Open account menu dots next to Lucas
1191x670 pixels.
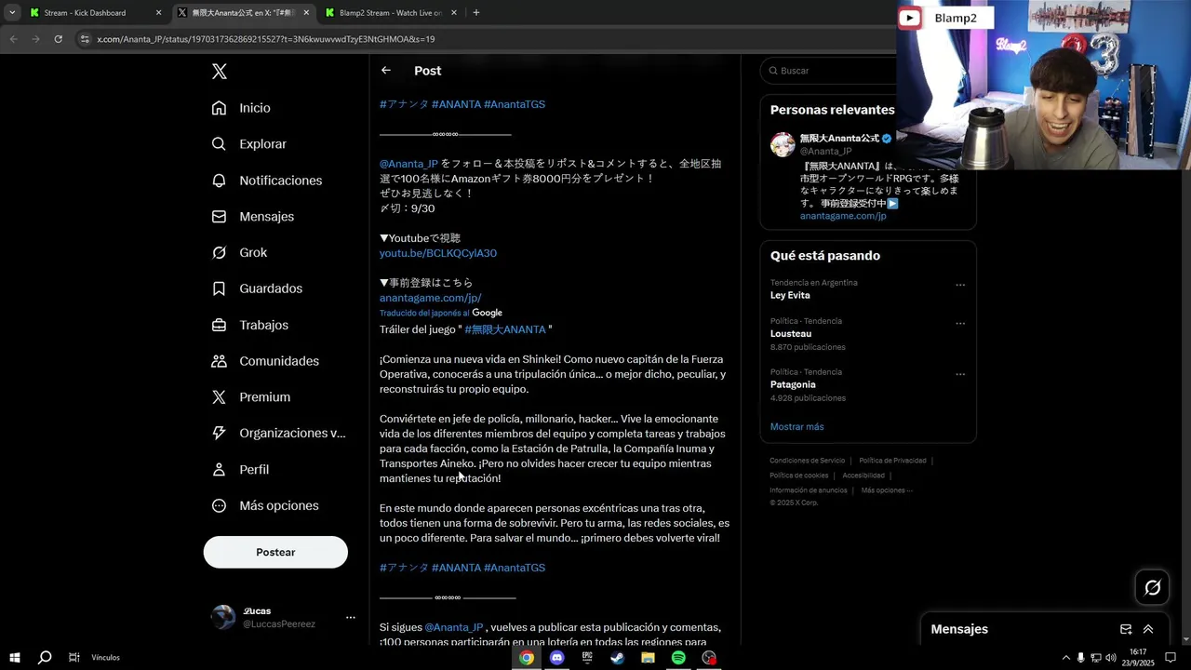point(351,617)
